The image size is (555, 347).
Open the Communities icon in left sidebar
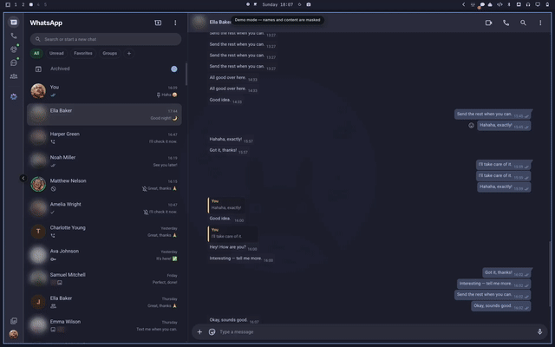(x=14, y=76)
